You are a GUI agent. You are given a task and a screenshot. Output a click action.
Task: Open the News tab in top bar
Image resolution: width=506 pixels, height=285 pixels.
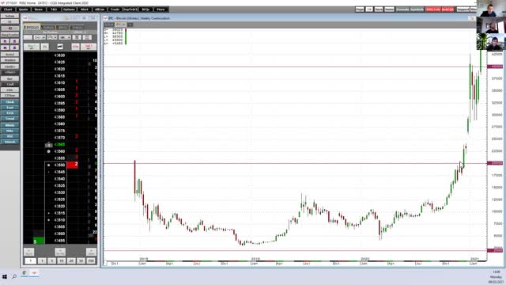pyautogui.click(x=38, y=9)
